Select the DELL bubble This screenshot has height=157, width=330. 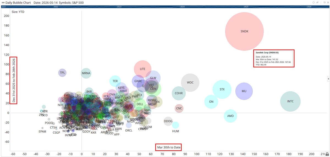click(140, 104)
